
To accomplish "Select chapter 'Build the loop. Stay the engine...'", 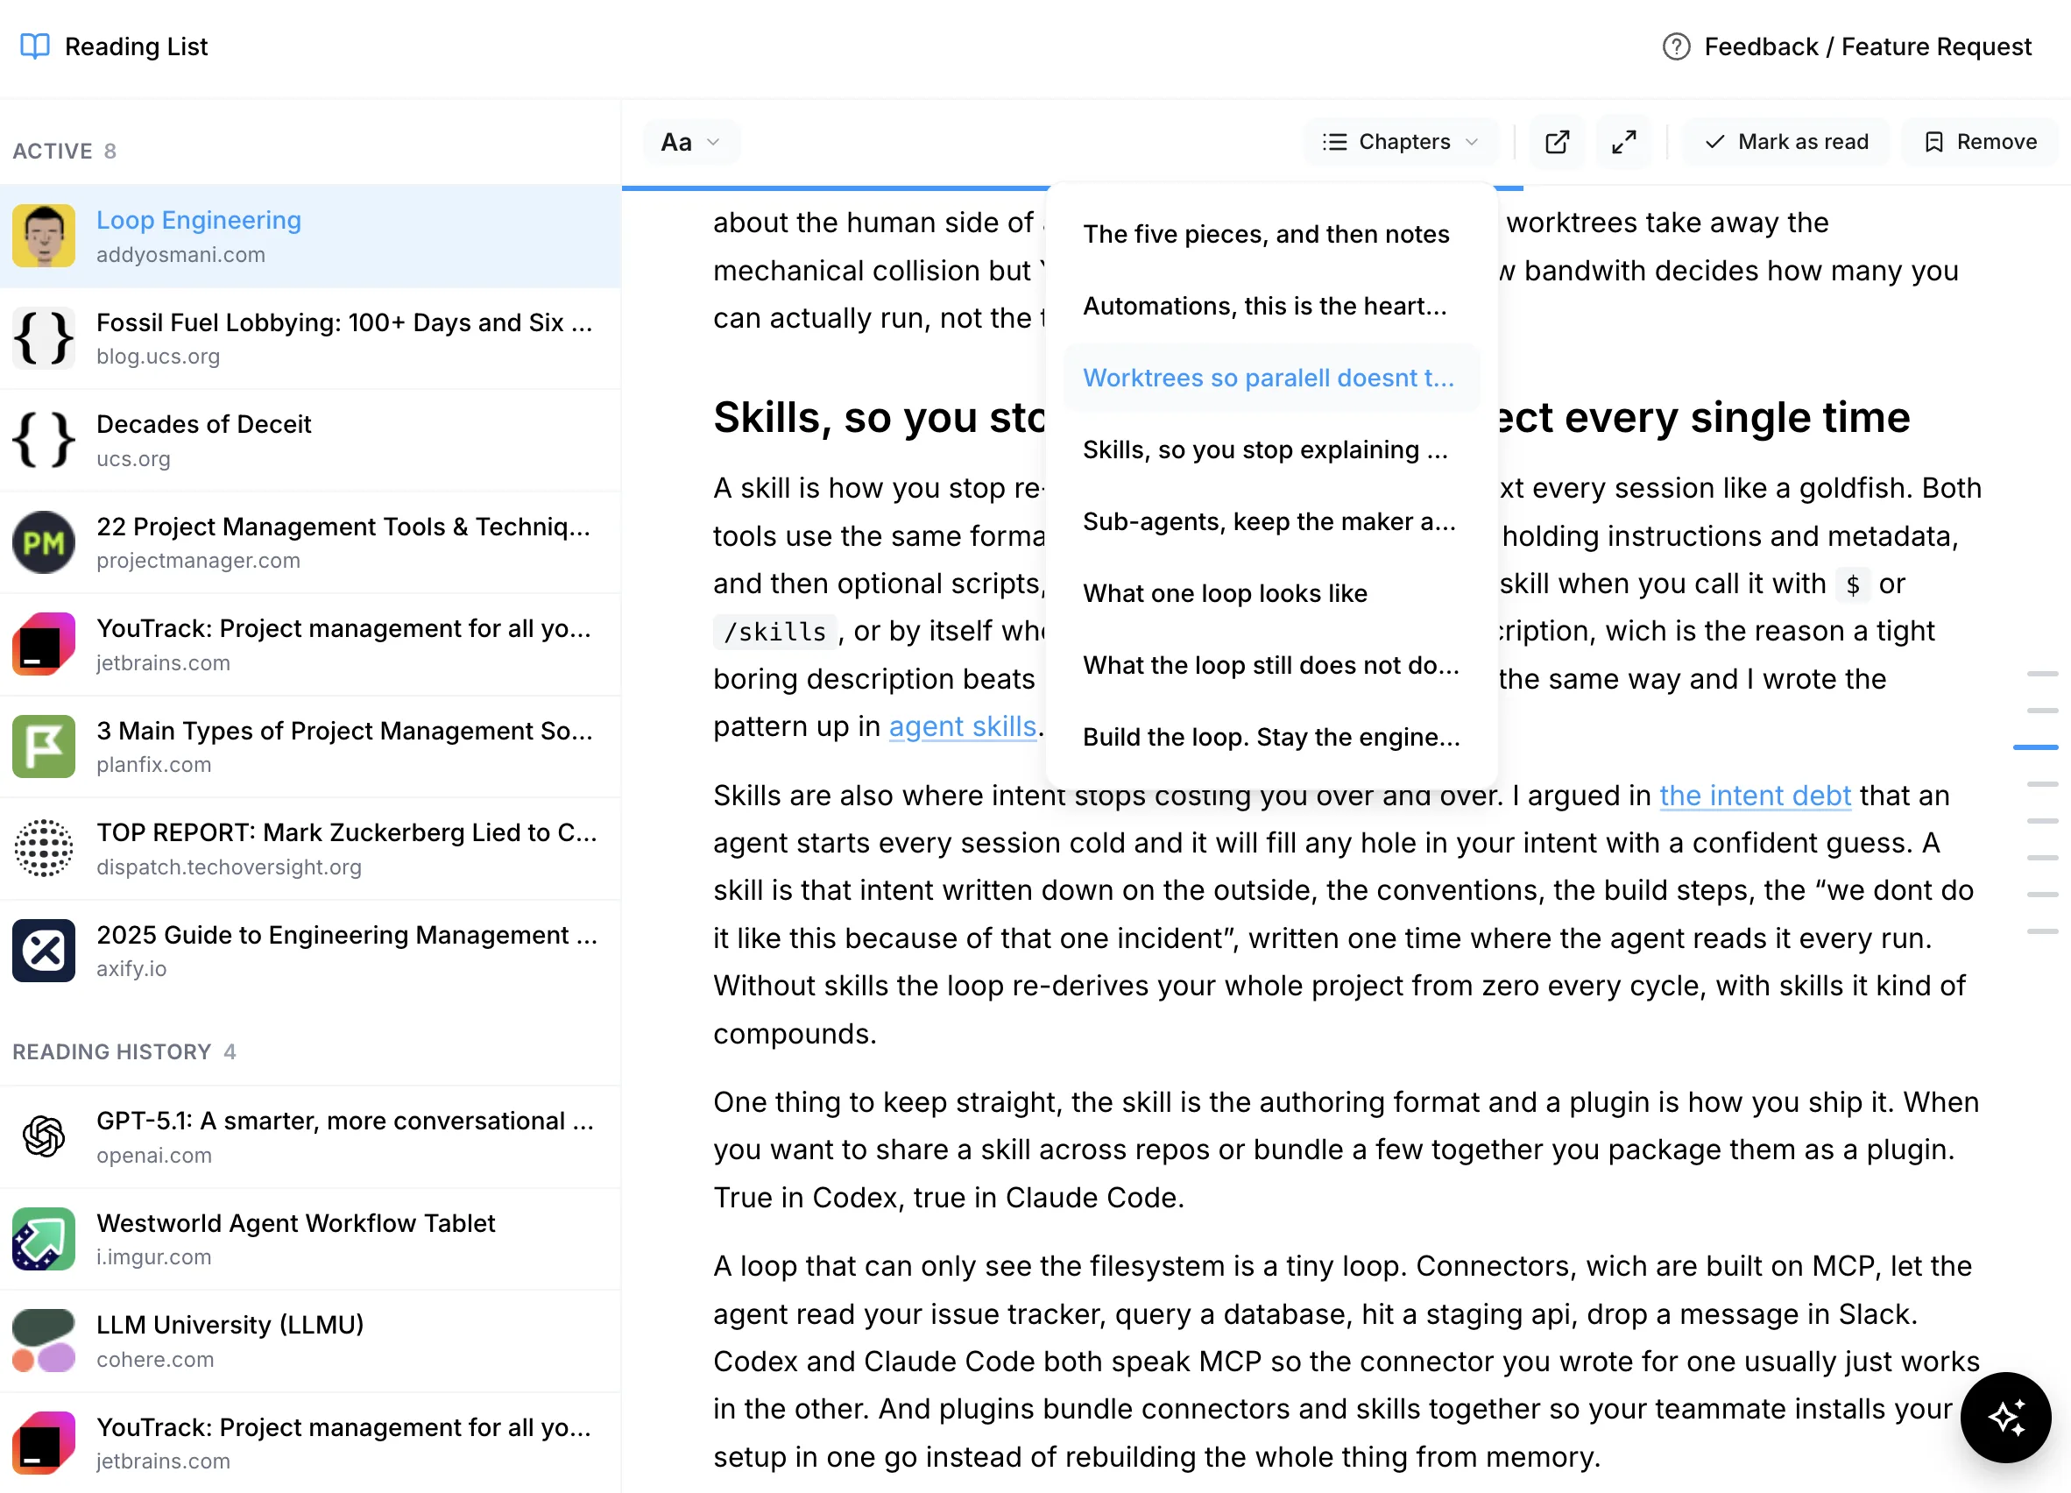I will point(1270,737).
